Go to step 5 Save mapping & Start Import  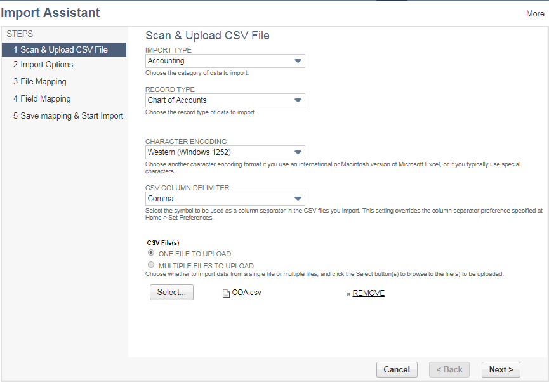(x=67, y=115)
